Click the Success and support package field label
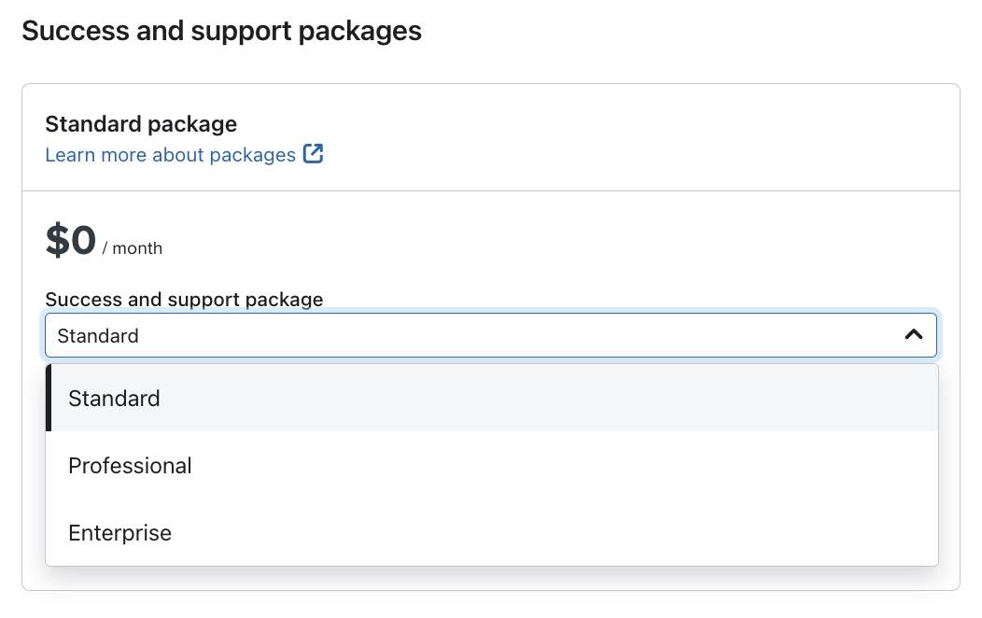Viewport: 982px width, 618px height. pyautogui.click(x=184, y=299)
